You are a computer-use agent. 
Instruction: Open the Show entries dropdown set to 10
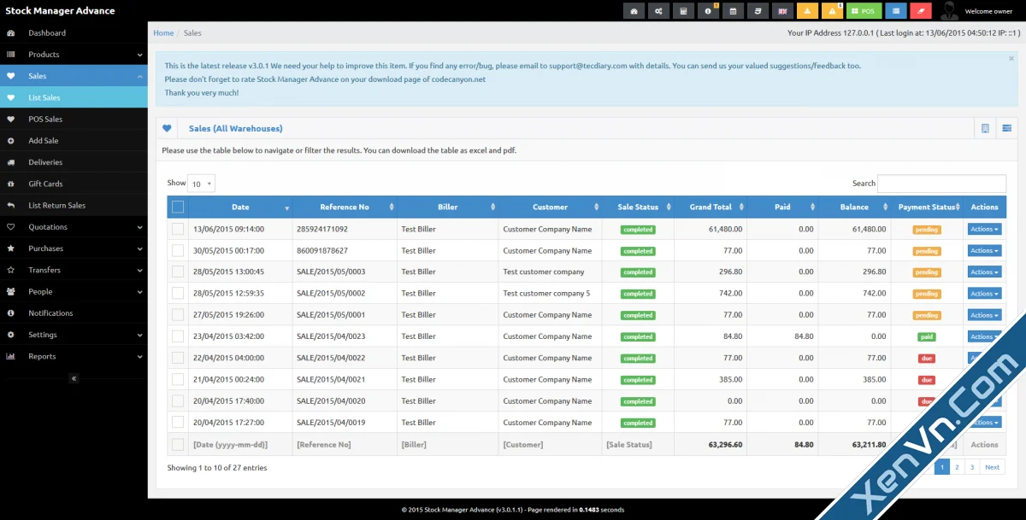tap(201, 183)
